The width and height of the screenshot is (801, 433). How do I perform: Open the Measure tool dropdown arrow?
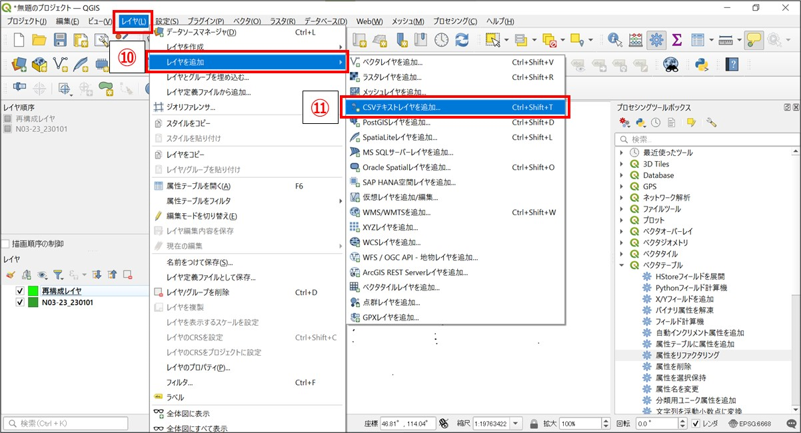point(738,41)
